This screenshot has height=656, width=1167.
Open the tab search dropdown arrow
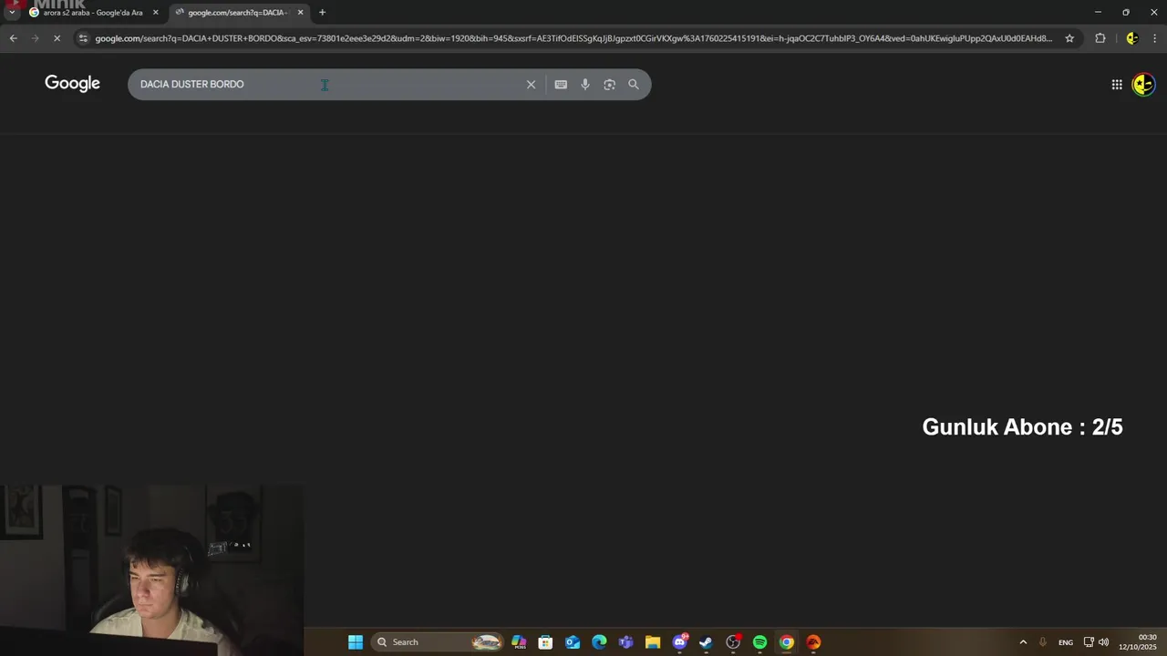point(12,13)
